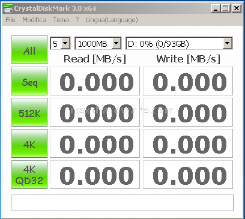Viewport: 245px width, 219px height.
Task: Start the 512K random test
Action: pos(29,112)
